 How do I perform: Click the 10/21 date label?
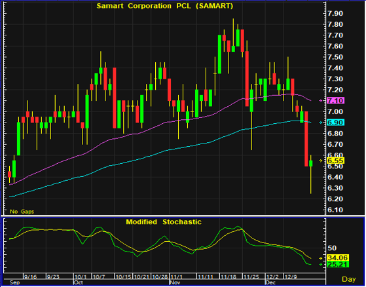point(142,277)
